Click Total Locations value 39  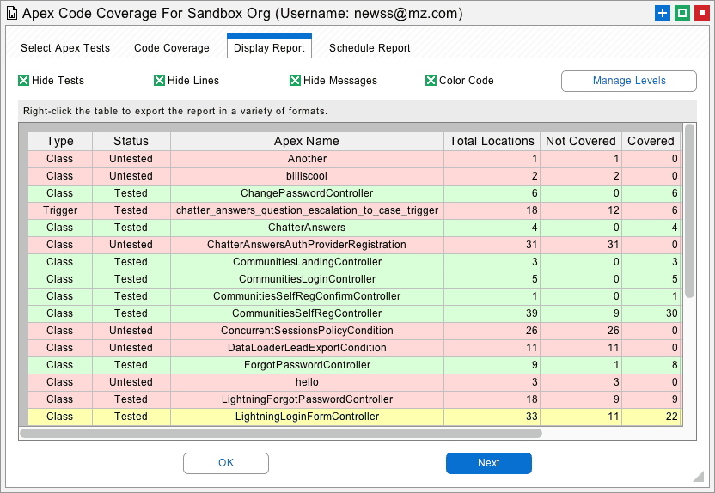pos(492,313)
